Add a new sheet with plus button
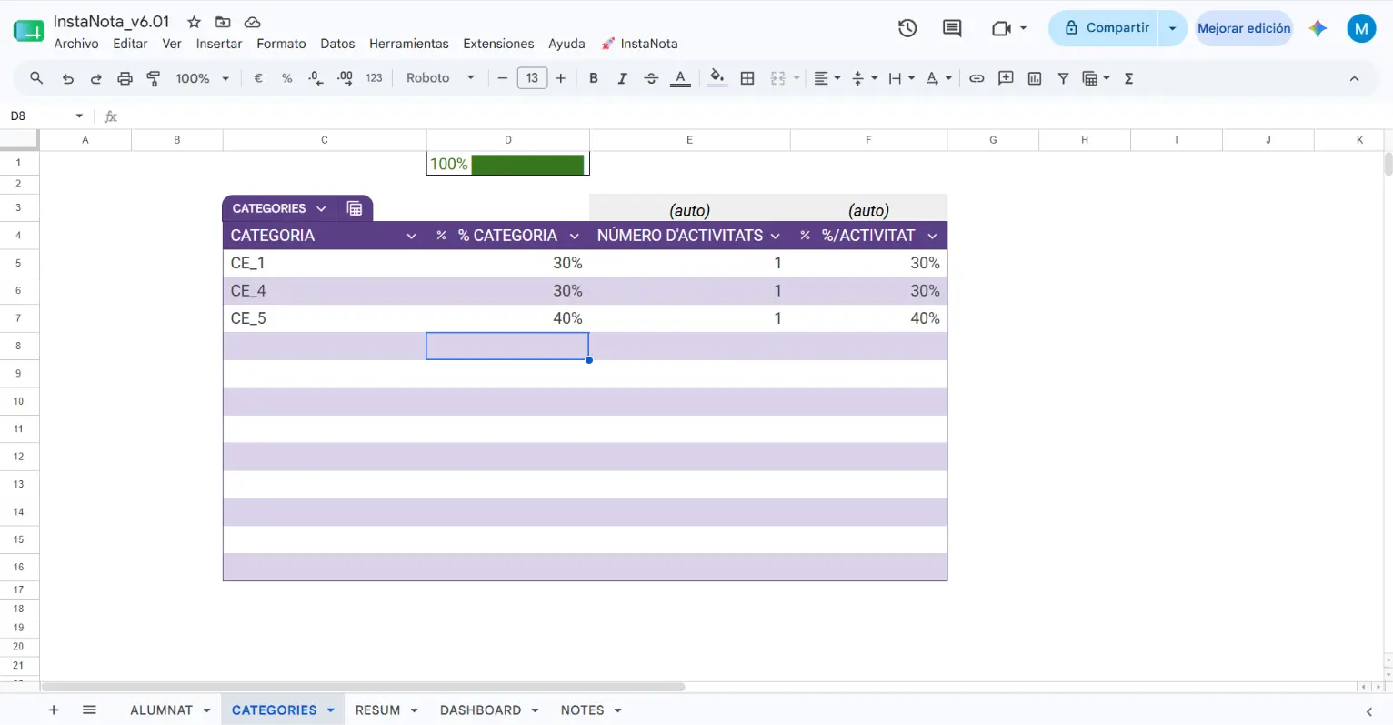This screenshot has height=725, width=1393. pos(54,710)
